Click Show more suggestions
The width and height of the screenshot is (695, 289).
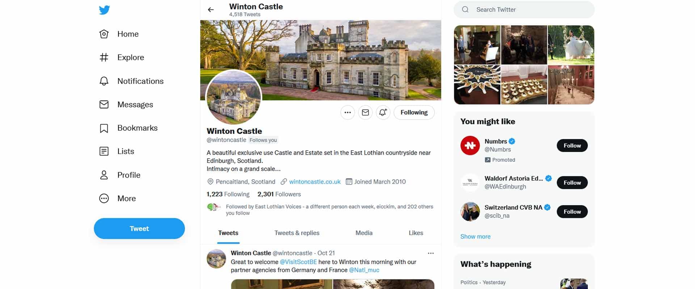(x=475, y=237)
